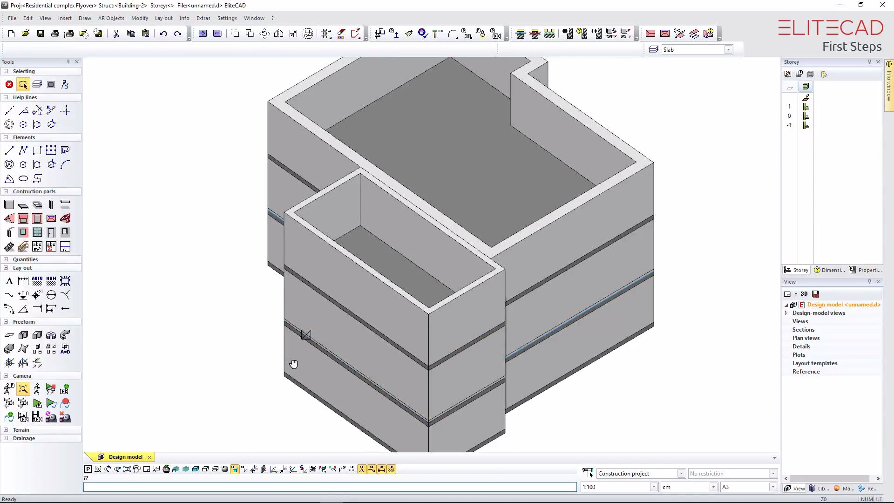The image size is (894, 503).
Task: Open the A3 paper size dropdown
Action: point(773,487)
